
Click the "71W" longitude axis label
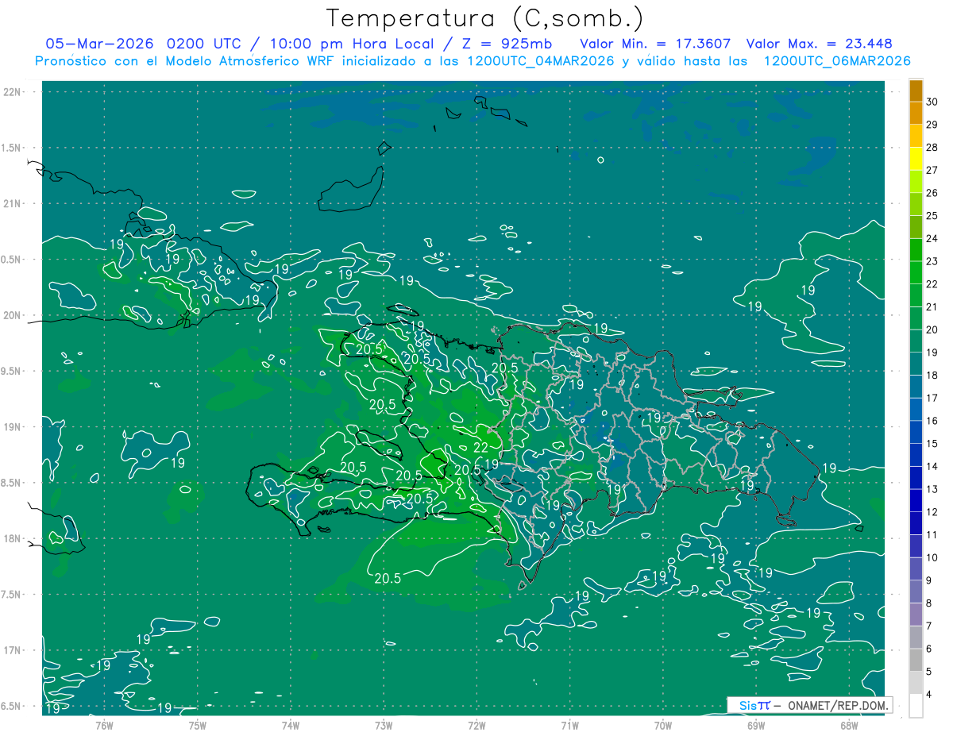click(x=569, y=725)
